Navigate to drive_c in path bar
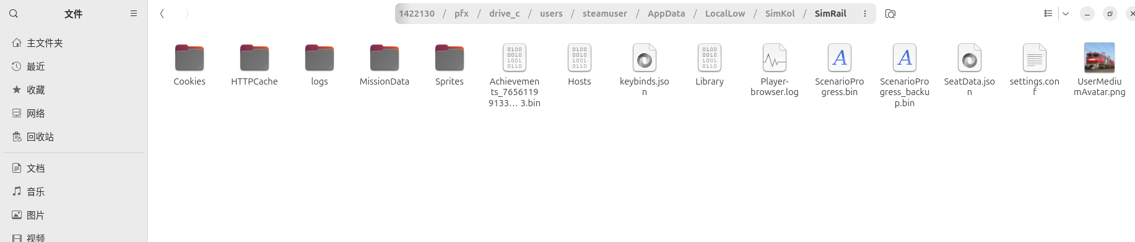 (505, 14)
